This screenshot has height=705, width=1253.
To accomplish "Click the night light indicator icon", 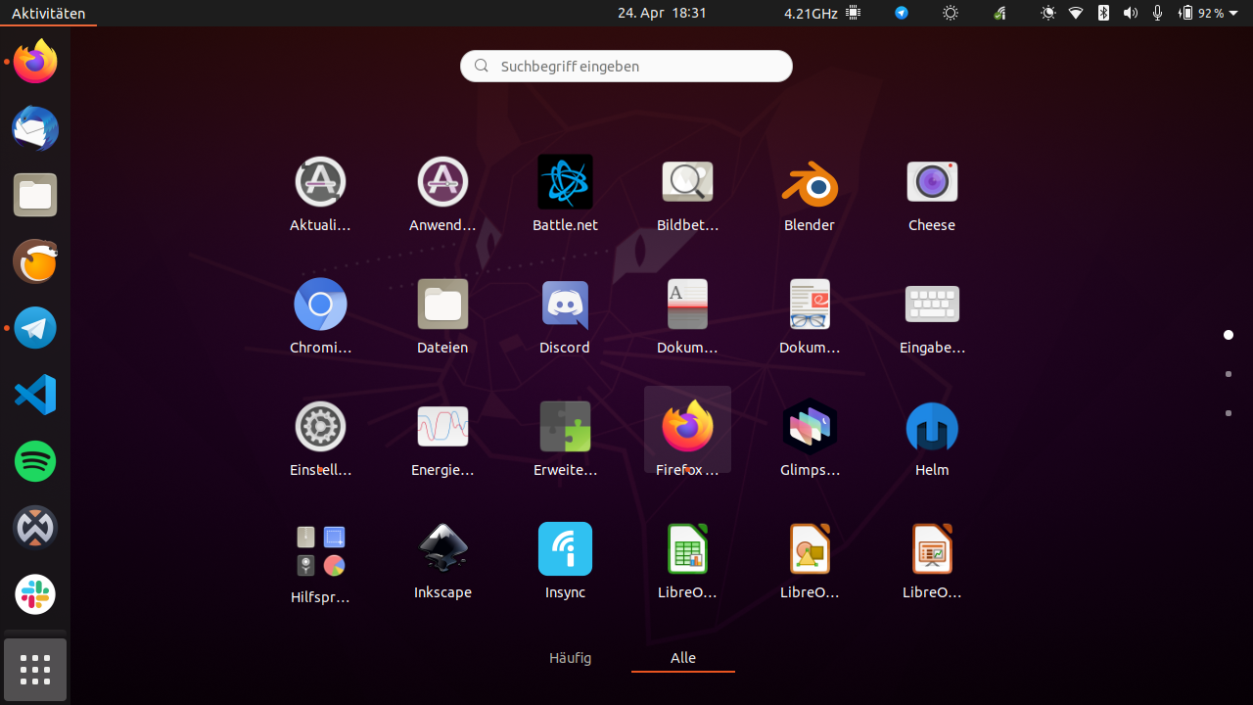I will (x=1048, y=13).
